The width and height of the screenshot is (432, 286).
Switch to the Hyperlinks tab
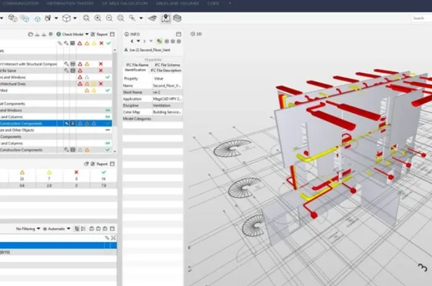(x=153, y=59)
